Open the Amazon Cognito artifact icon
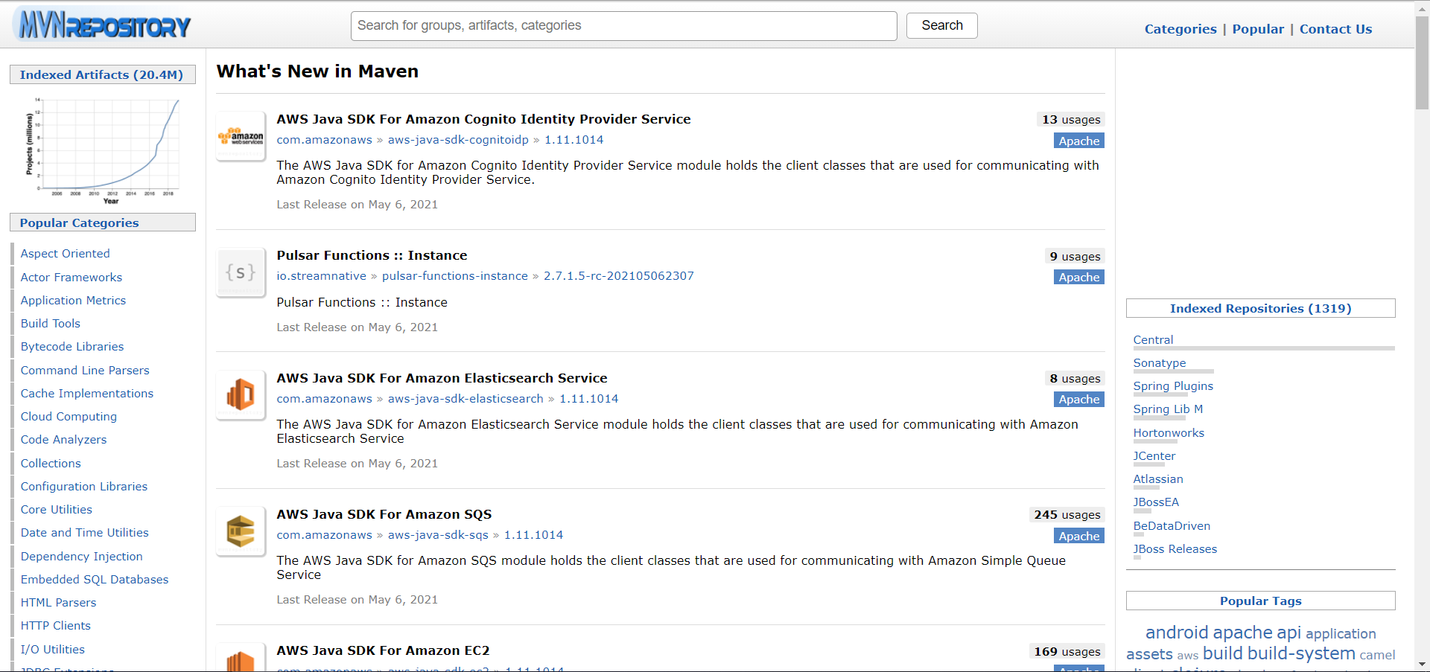The image size is (1430, 672). (241, 136)
